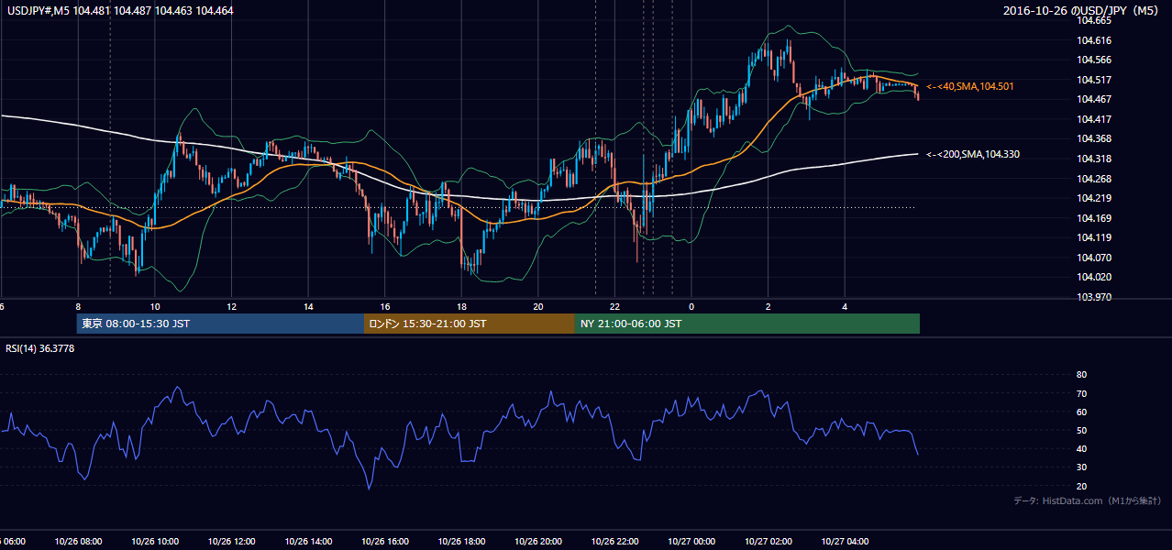Click the 10/26 16:00 date axis label
The height and width of the screenshot is (550, 1172).
385,542
